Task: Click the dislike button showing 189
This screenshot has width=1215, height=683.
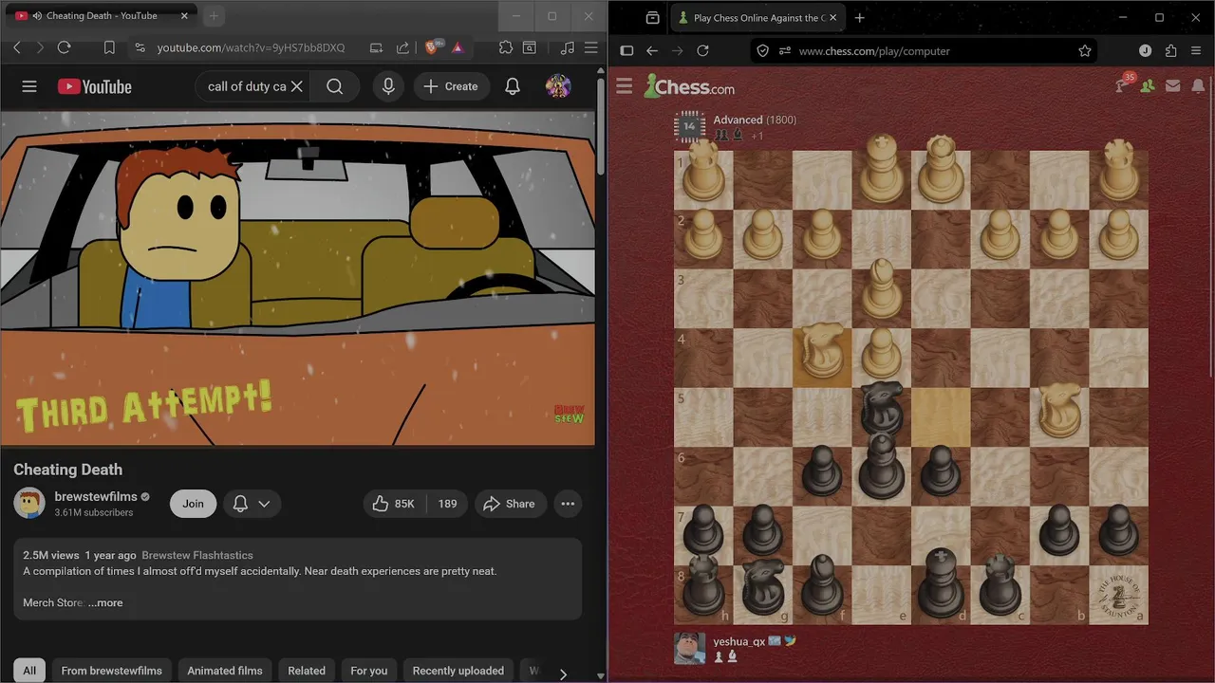Action: point(447,504)
